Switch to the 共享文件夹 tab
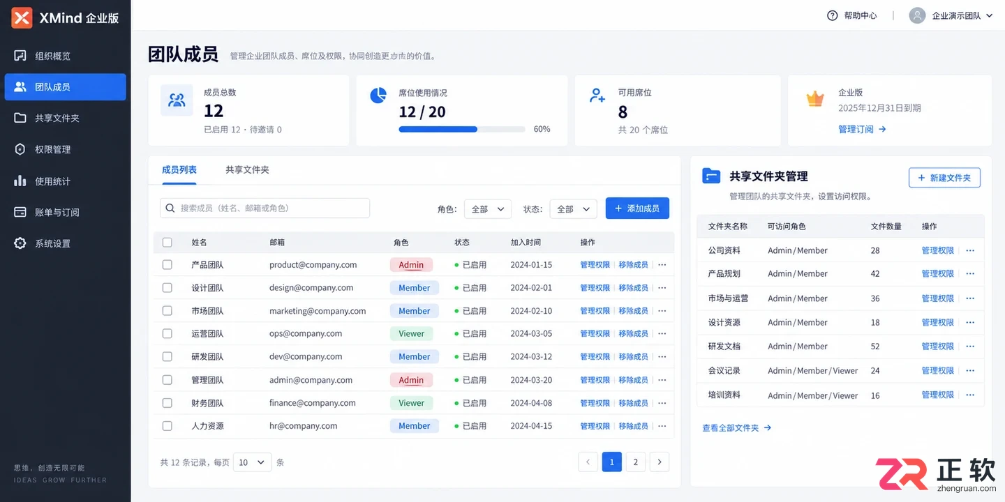1005x502 pixels. click(247, 169)
